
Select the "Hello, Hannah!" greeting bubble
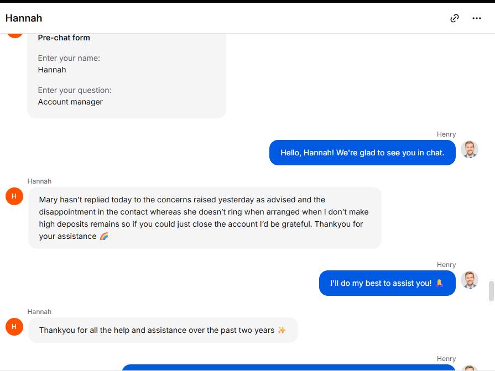point(362,153)
